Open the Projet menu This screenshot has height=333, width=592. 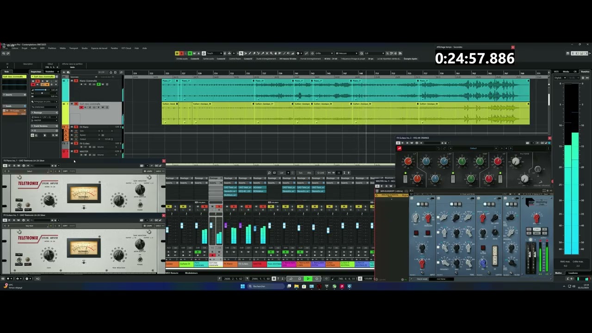tap(25, 48)
